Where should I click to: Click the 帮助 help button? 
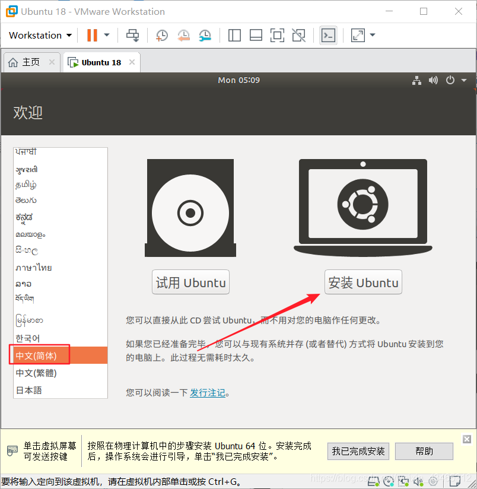pos(424,451)
